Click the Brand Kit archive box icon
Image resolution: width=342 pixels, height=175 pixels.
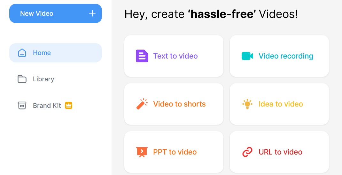[22, 106]
